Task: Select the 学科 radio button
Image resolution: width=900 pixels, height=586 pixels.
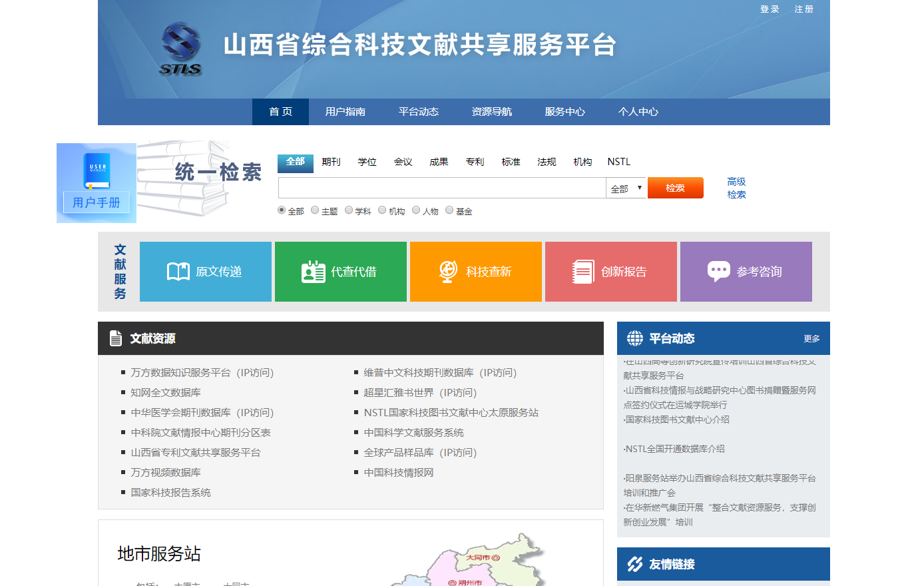Action: pyautogui.click(x=349, y=210)
